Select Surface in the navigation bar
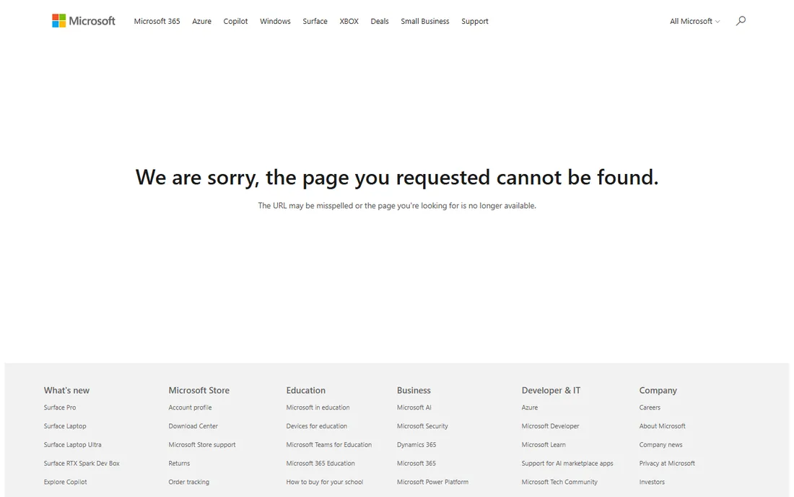 click(315, 21)
